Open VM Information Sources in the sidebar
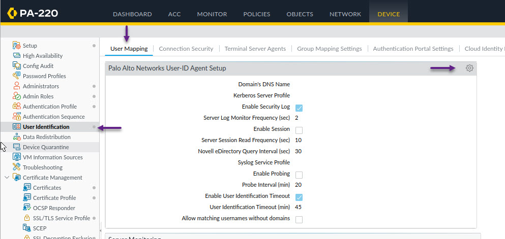Image resolution: width=505 pixels, height=239 pixels. [x=53, y=157]
